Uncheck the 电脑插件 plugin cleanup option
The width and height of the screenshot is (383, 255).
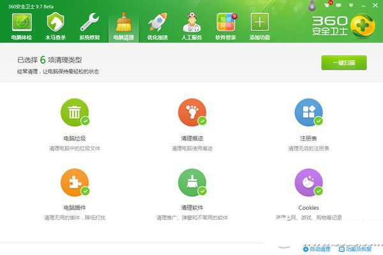click(x=75, y=182)
